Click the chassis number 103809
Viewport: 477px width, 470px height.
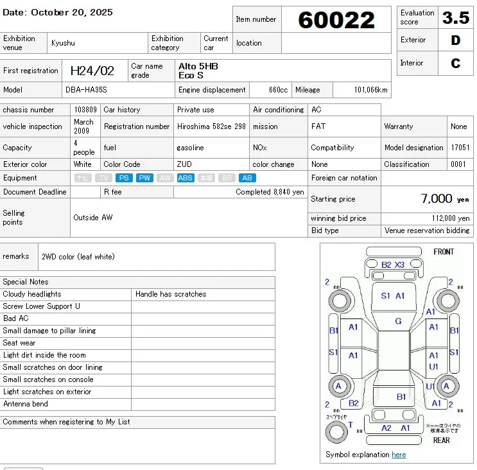point(85,110)
